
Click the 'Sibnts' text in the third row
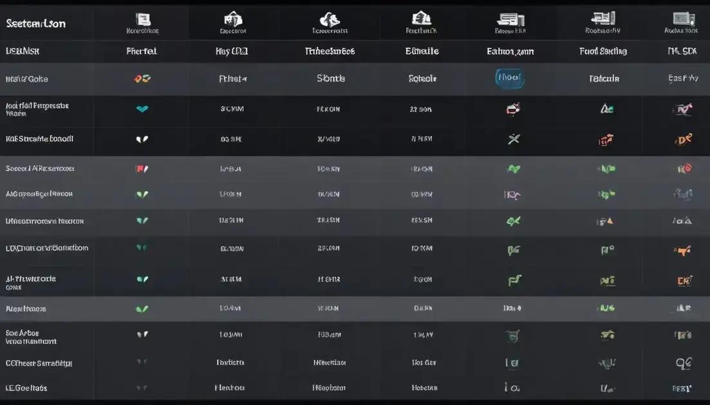point(331,78)
